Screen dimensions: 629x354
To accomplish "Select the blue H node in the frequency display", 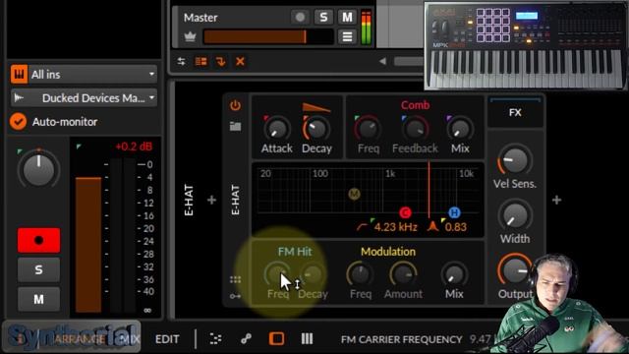I will [454, 212].
